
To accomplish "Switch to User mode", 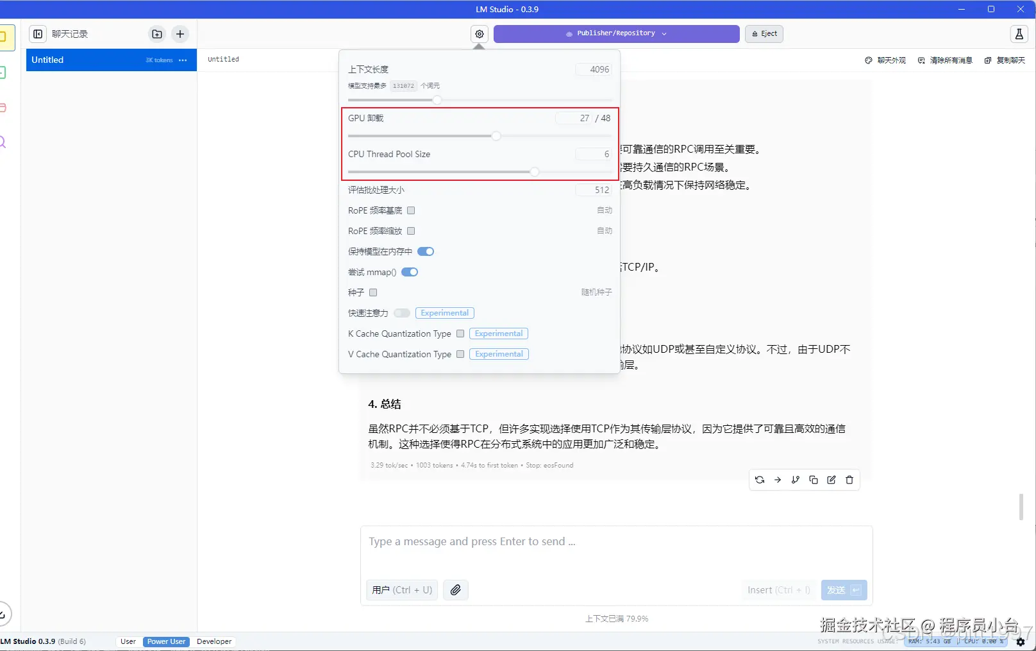I will coord(128,641).
